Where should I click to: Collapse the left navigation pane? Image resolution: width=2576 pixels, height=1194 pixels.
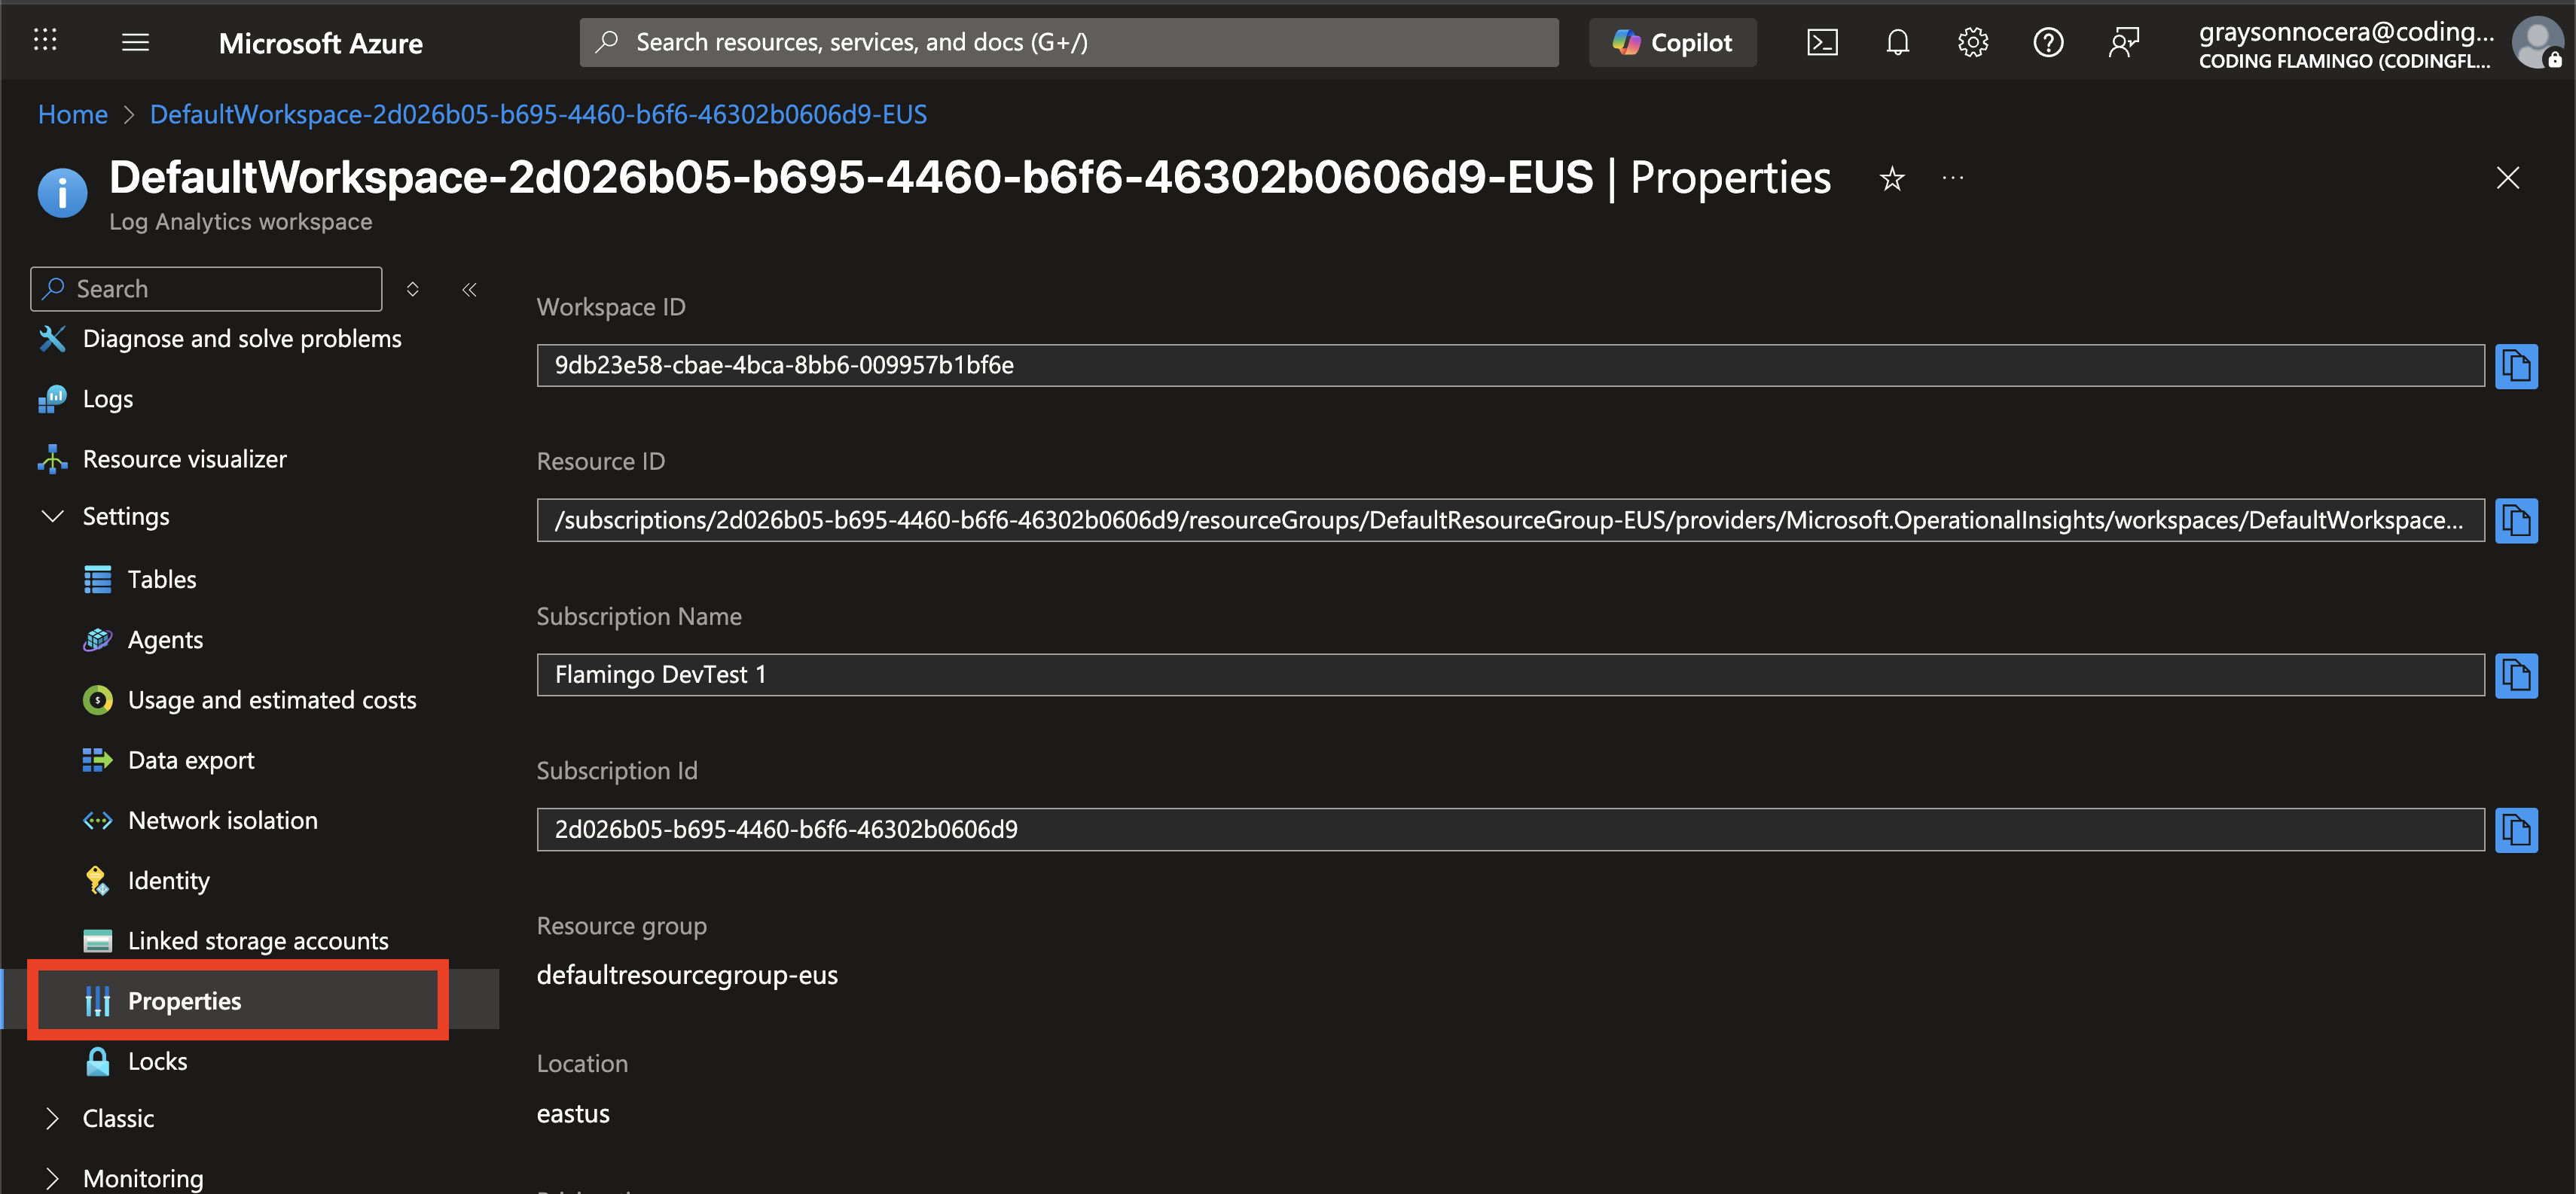click(469, 289)
